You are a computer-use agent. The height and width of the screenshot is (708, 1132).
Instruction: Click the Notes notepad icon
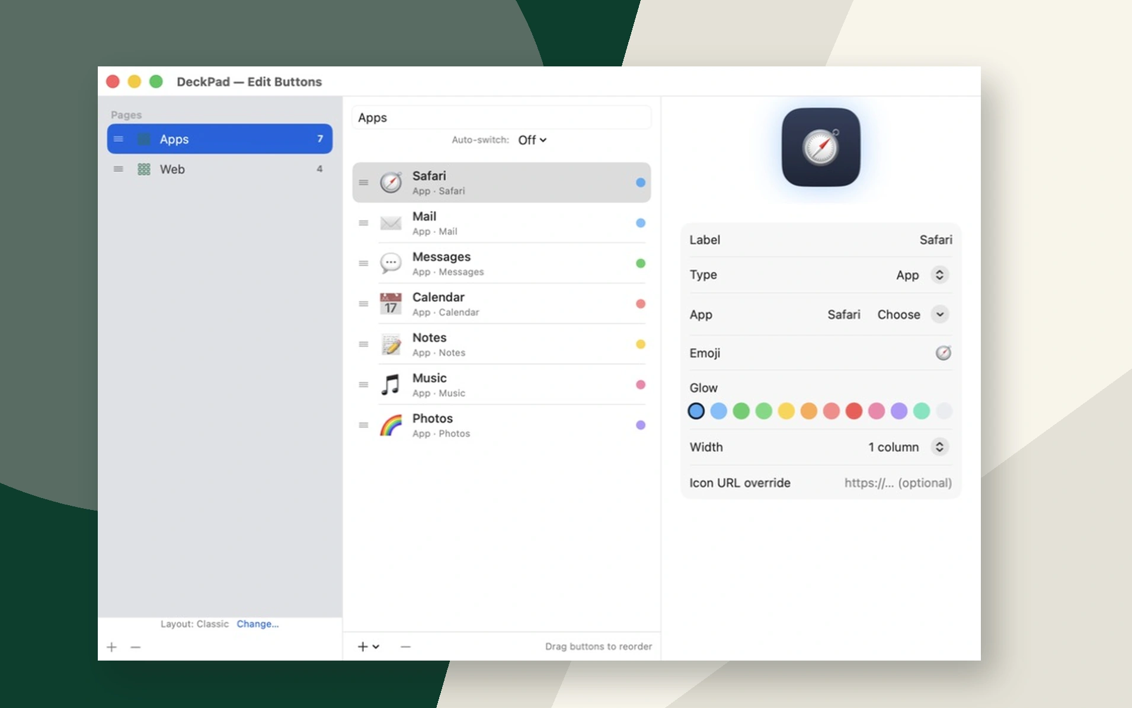391,344
